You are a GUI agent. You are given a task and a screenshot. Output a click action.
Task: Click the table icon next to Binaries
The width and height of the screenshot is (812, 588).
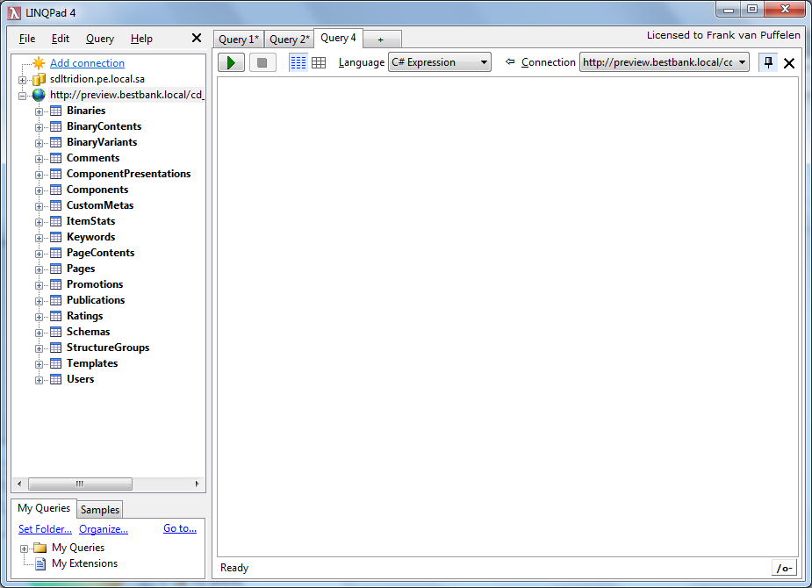(56, 111)
